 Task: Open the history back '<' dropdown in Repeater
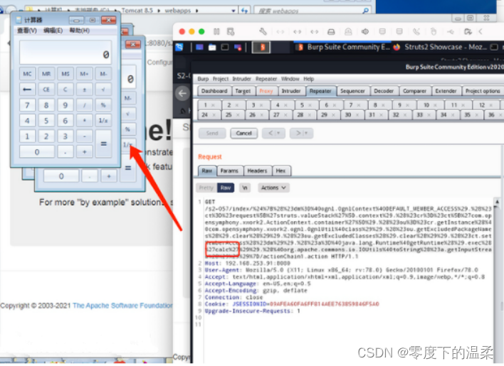[273, 133]
